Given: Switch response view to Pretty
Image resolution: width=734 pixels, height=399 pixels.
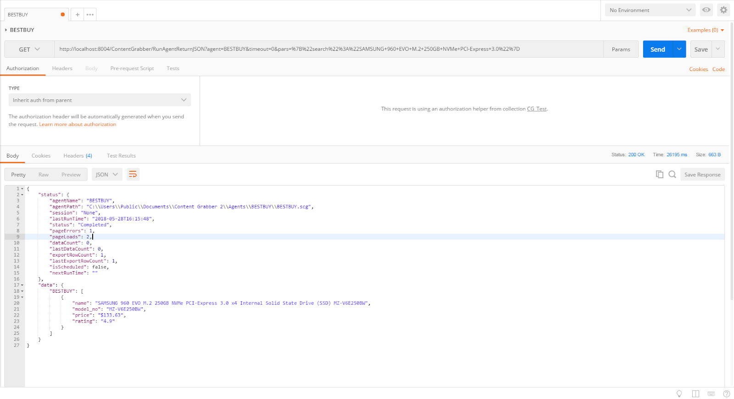Looking at the screenshot, I should click(18, 175).
